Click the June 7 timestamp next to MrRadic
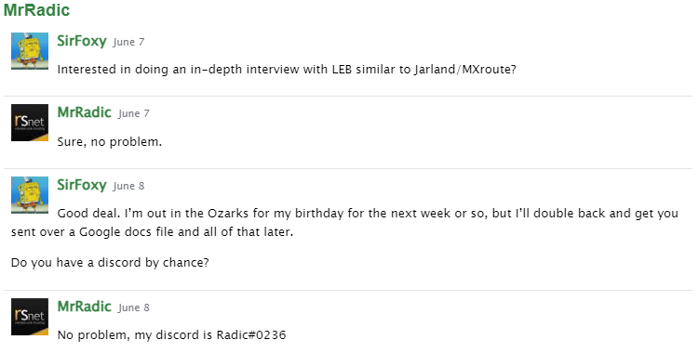 coord(134,113)
